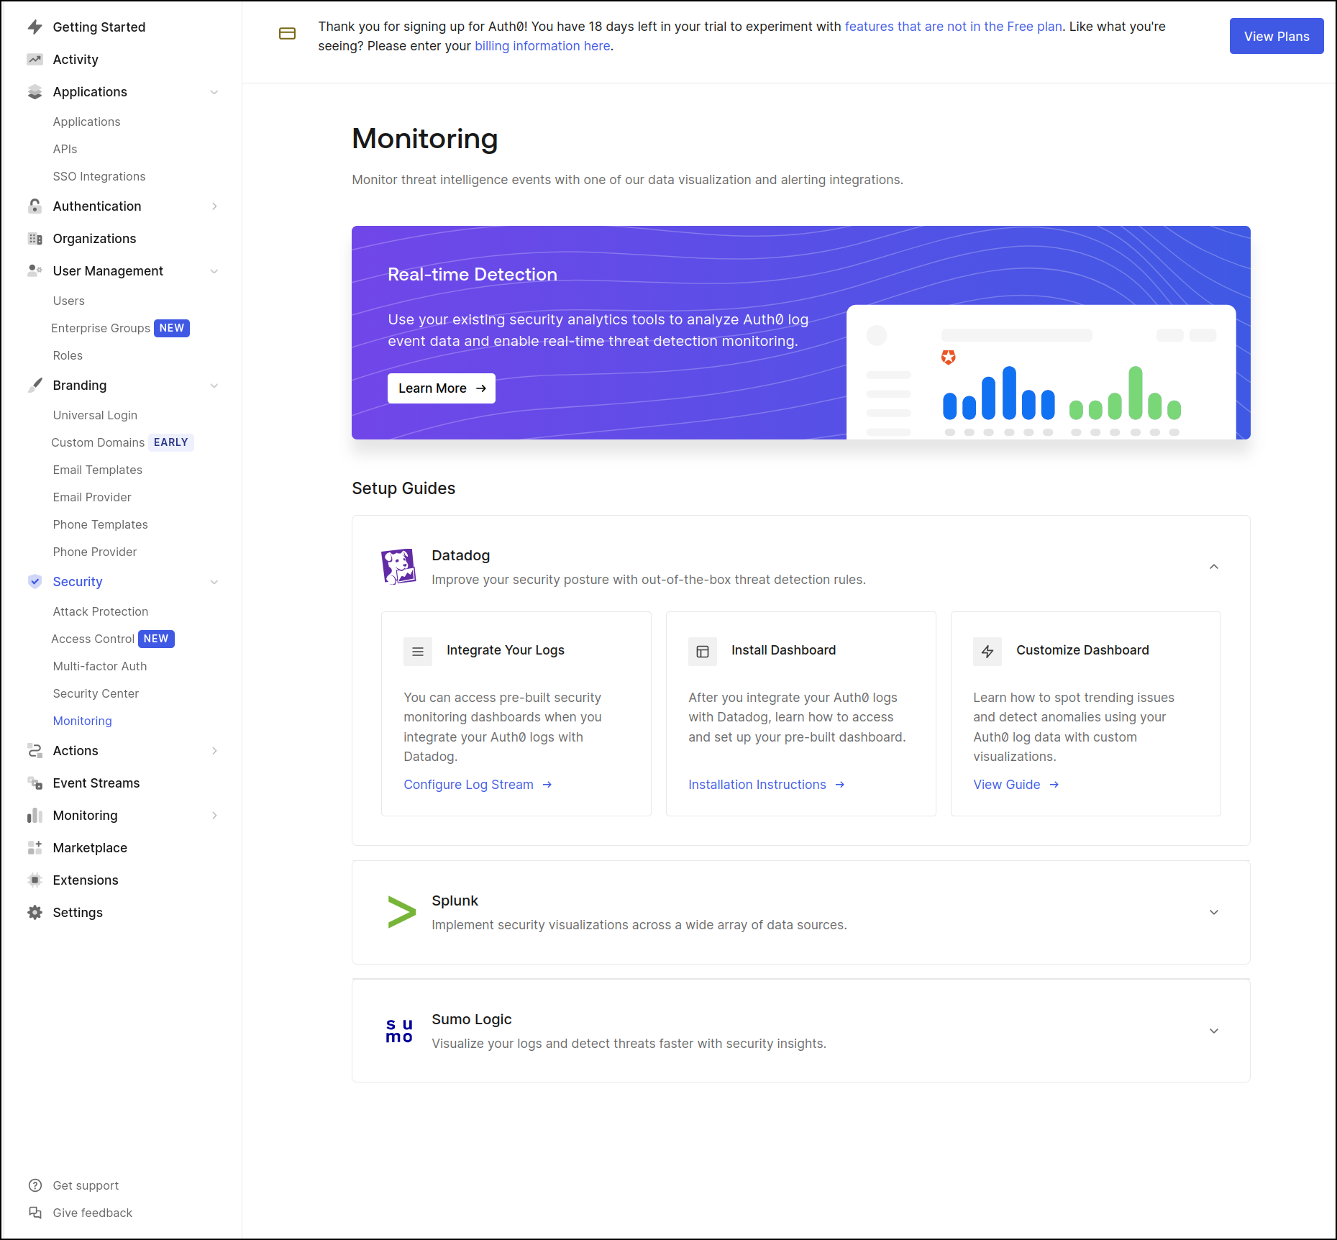1337x1240 pixels.
Task: Click the Settings gear icon
Action: 35,913
